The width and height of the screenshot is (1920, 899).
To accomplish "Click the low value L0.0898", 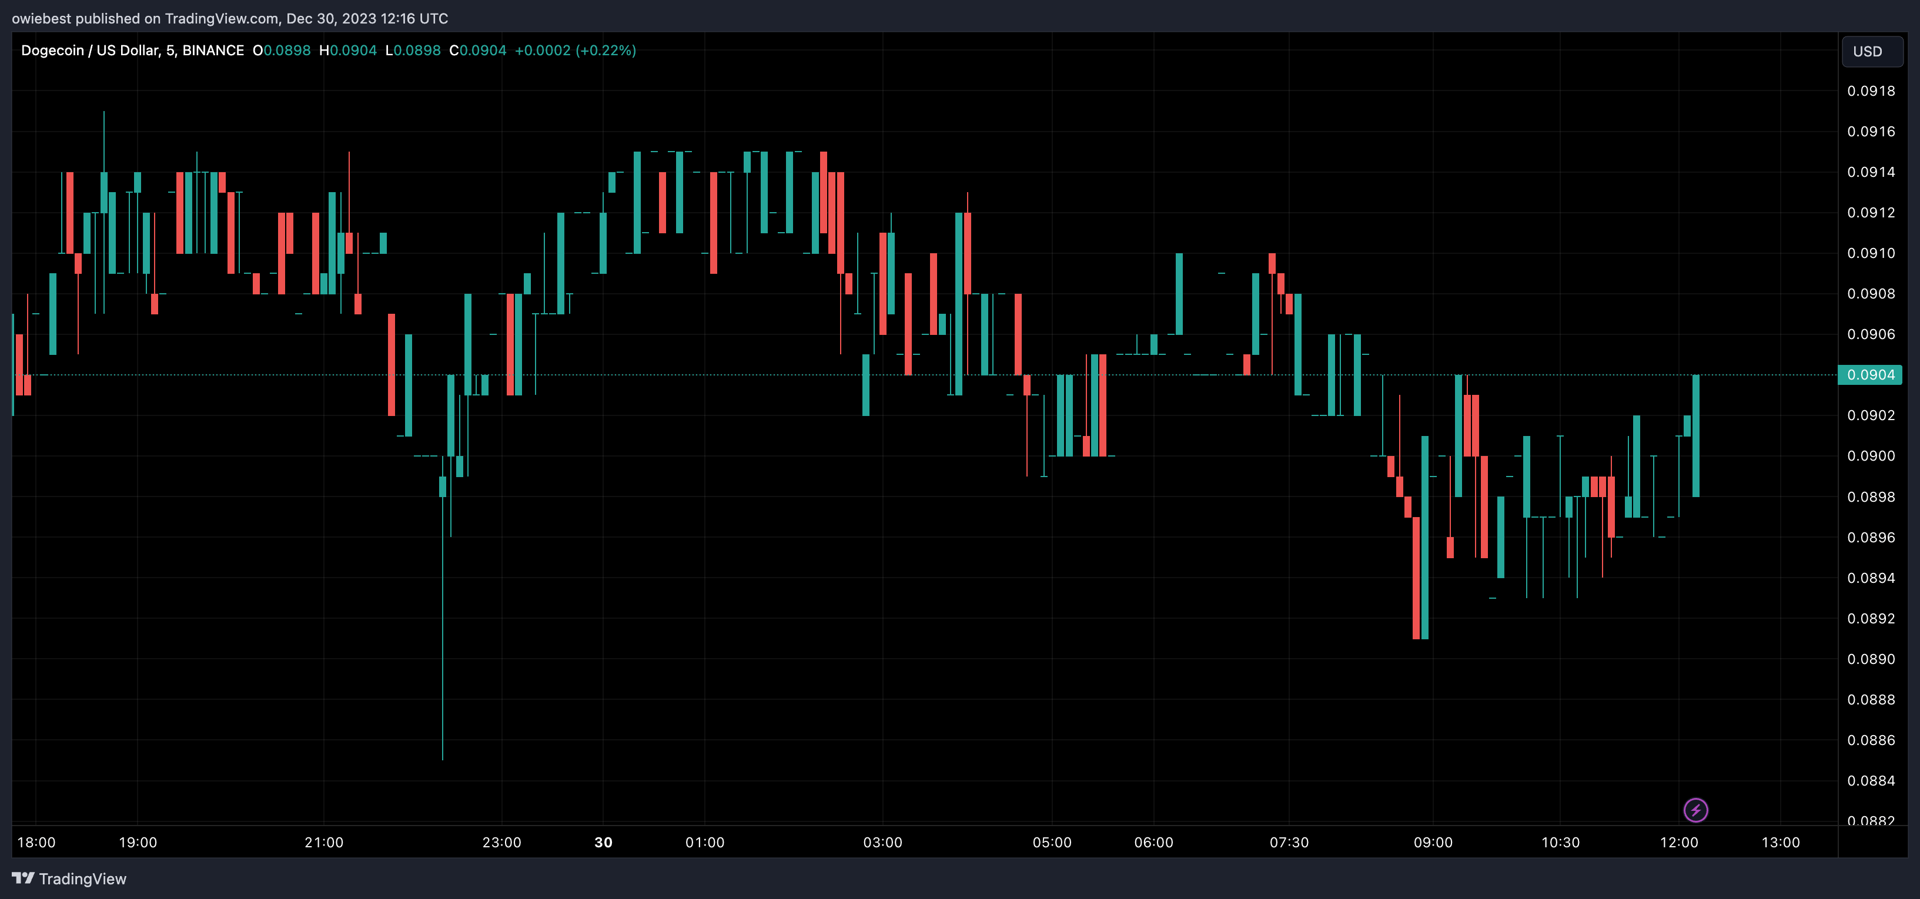I will [413, 51].
